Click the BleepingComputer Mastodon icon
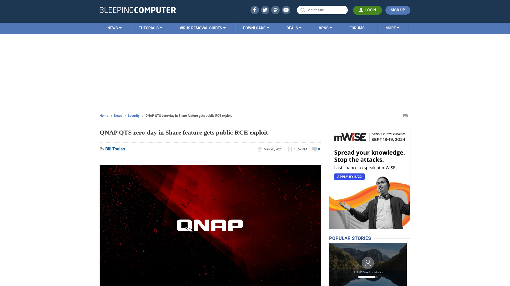The image size is (510, 286). 276,10
